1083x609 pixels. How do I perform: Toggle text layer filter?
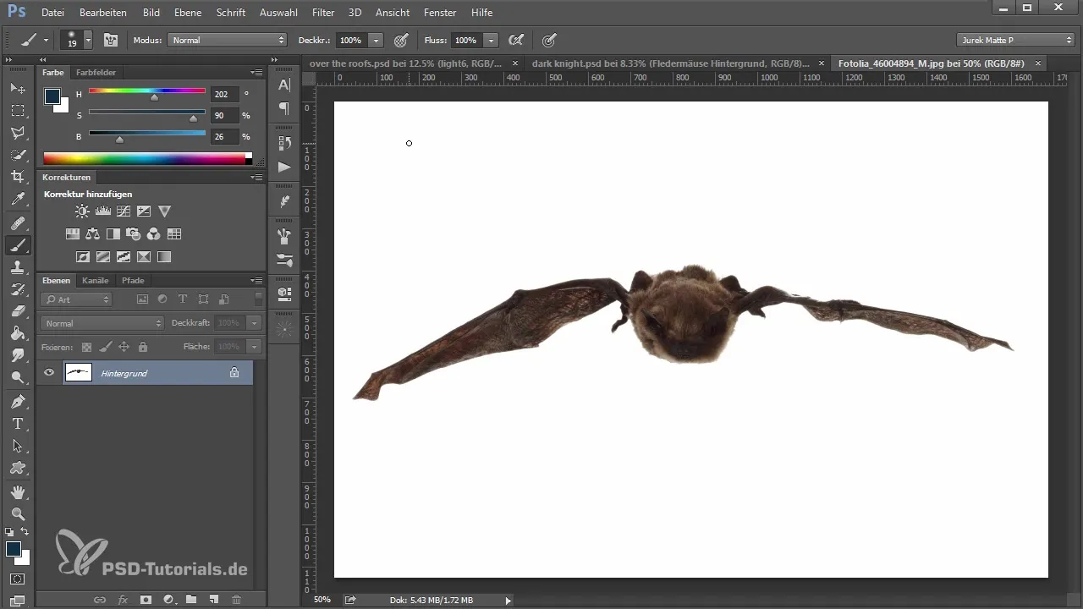pos(183,299)
